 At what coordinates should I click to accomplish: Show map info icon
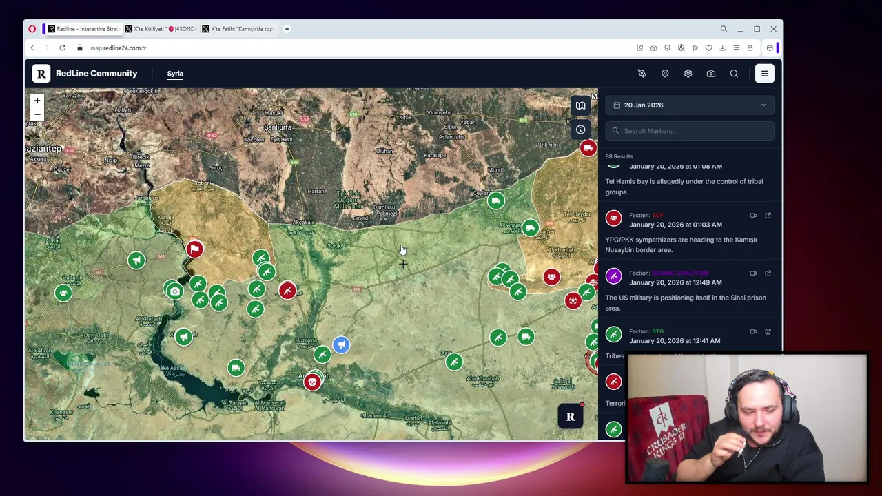coord(580,130)
